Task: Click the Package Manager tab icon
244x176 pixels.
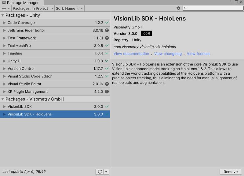Action: [x=4, y=2]
